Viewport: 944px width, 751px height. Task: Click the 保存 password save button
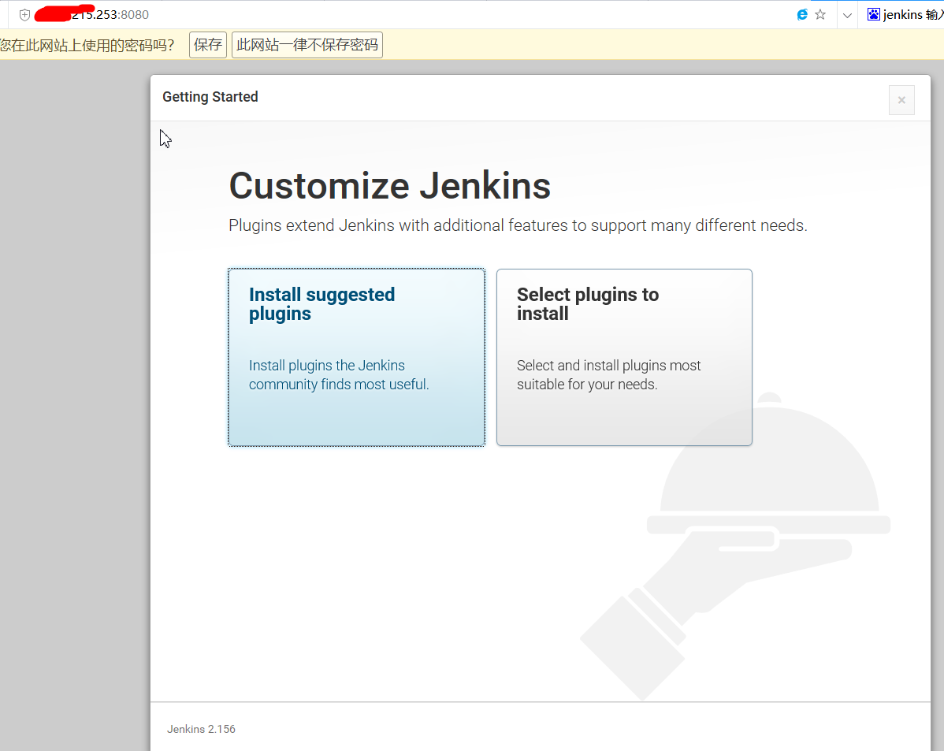click(x=208, y=45)
